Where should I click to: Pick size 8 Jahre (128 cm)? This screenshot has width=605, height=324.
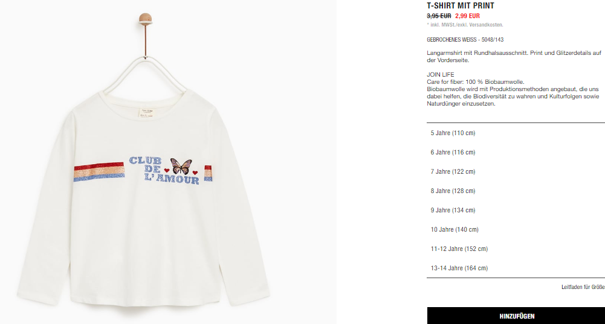coord(516,191)
